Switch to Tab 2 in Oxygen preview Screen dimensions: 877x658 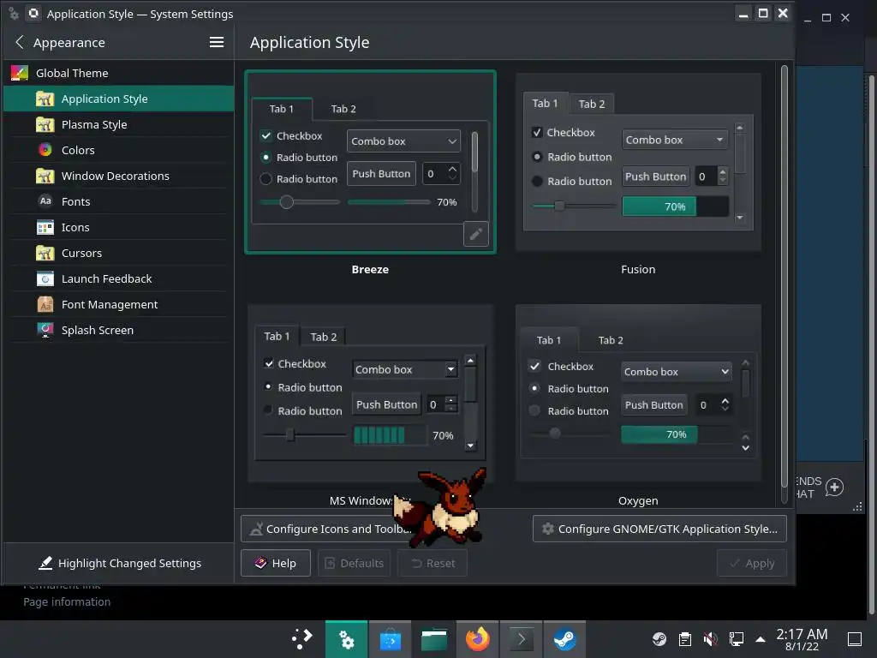pos(611,340)
